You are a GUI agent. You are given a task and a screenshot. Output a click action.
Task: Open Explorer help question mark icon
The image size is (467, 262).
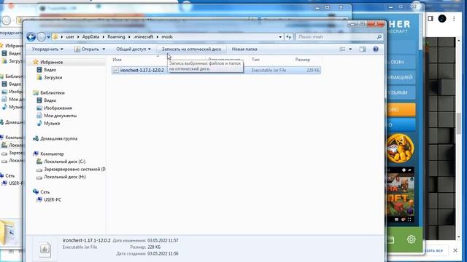[x=376, y=49]
